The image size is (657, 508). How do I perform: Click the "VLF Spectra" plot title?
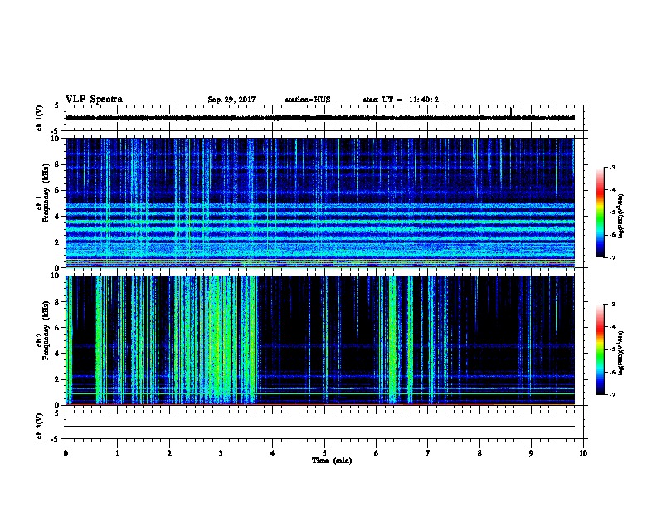(94, 100)
